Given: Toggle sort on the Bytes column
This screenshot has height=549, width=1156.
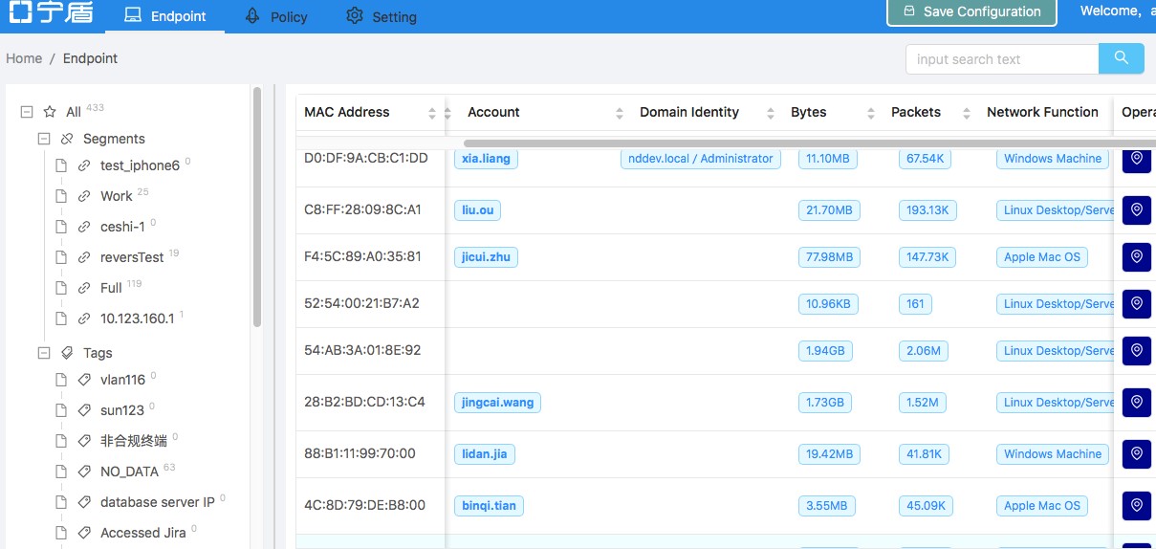Looking at the screenshot, I should click(x=870, y=113).
